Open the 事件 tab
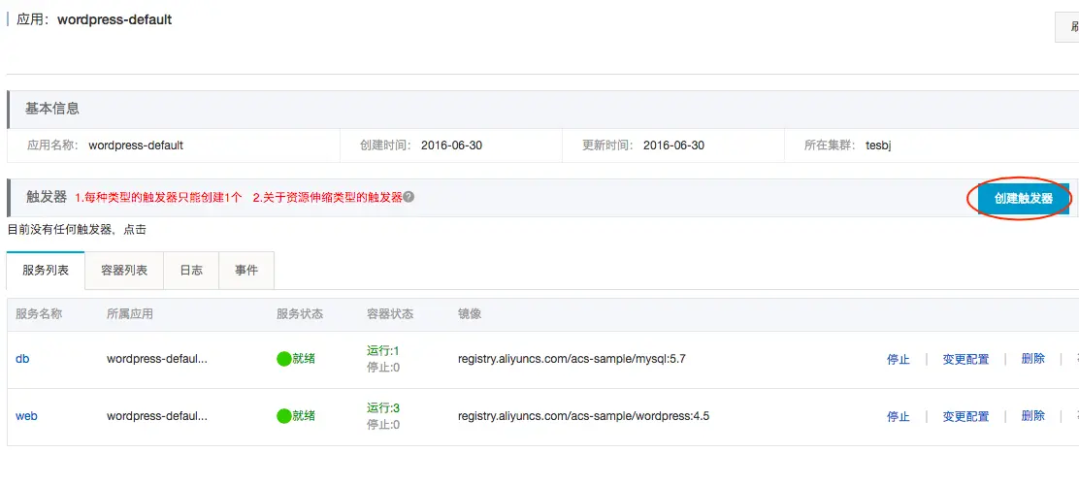The height and width of the screenshot is (485, 1079). click(246, 271)
